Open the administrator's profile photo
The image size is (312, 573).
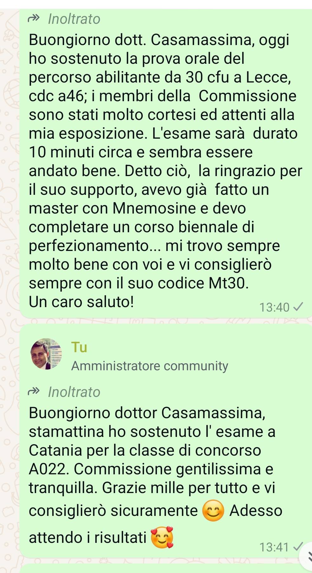pos(46,354)
